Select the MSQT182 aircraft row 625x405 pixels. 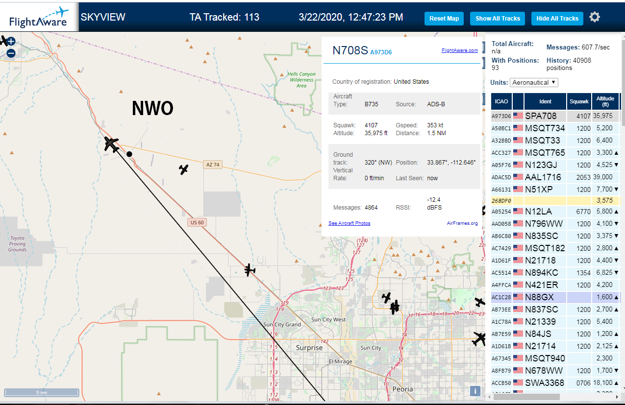point(555,248)
